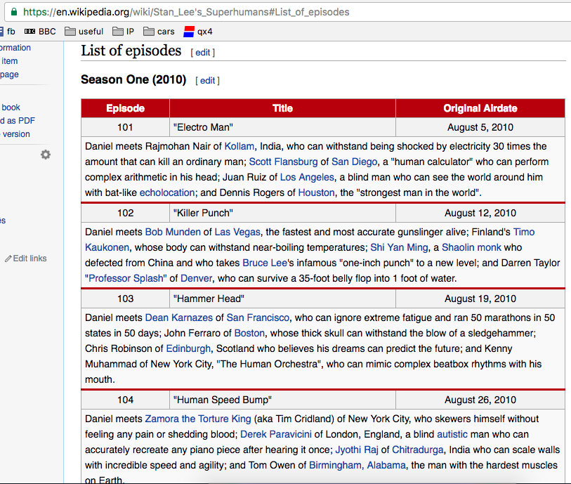
Task: Open the qx4 bookmark
Action: click(x=197, y=32)
